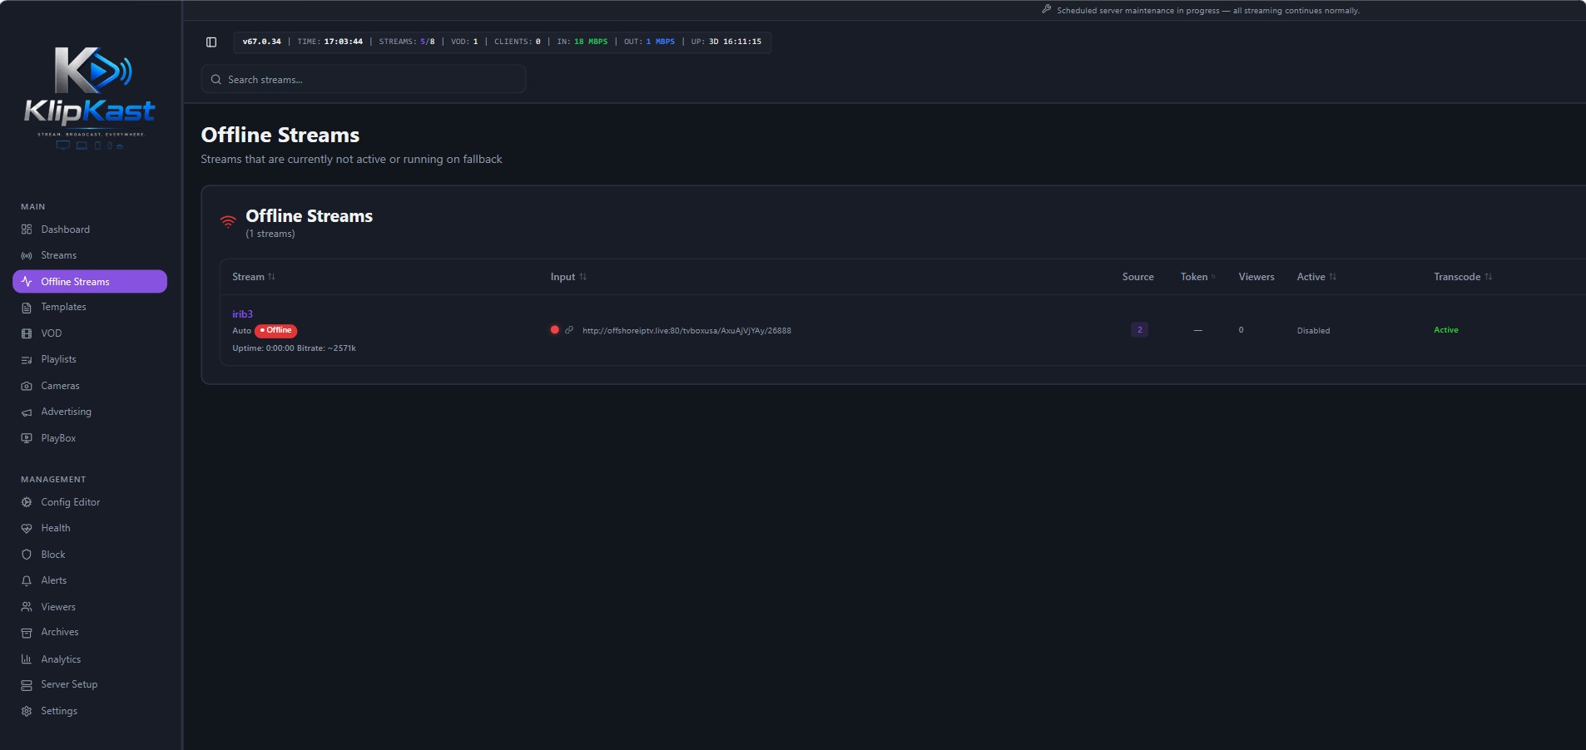Image resolution: width=1586 pixels, height=750 pixels.
Task: Click the Playlists list icon
Action: [27, 360]
